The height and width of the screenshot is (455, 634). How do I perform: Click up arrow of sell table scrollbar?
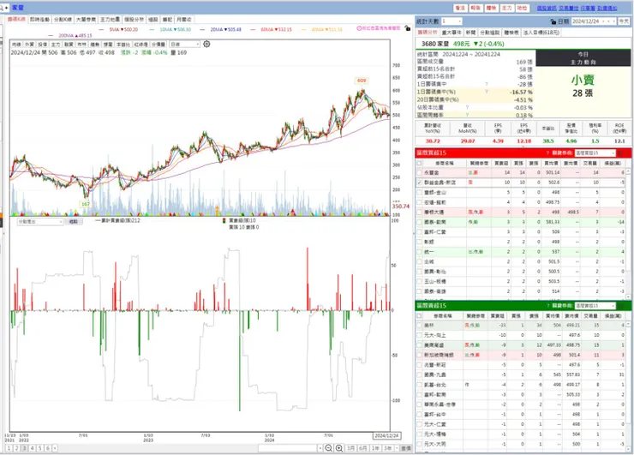629,325
